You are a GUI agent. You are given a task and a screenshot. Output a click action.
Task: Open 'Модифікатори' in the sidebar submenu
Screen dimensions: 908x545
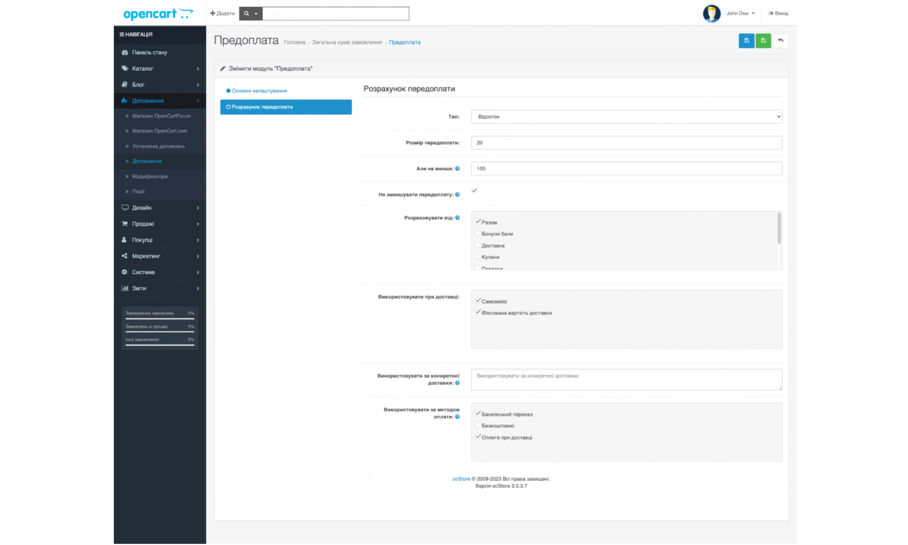(x=150, y=176)
